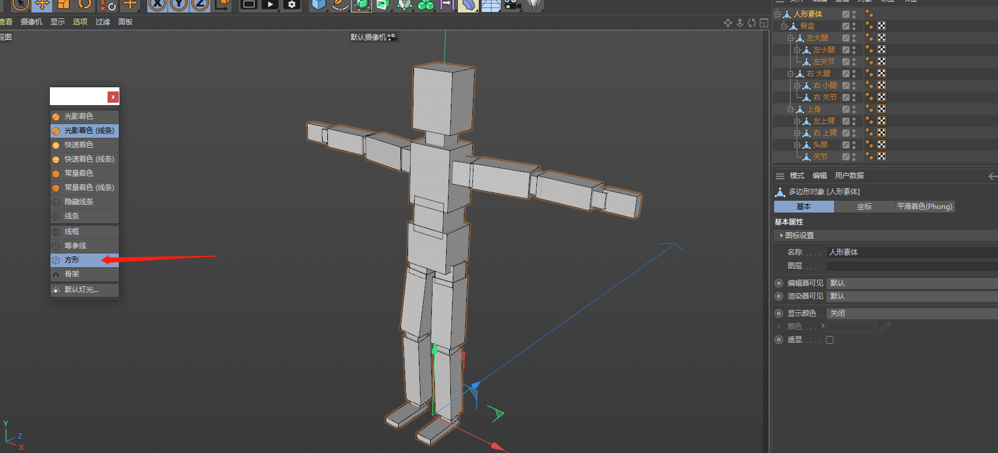Click Phong tag on 上身 row

(870, 109)
